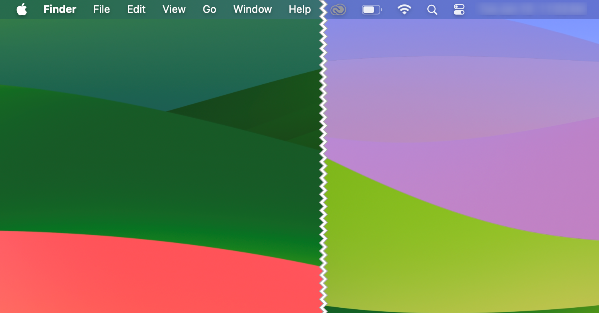This screenshot has width=599, height=313.
Task: Open the View menu
Action: pos(174,9)
